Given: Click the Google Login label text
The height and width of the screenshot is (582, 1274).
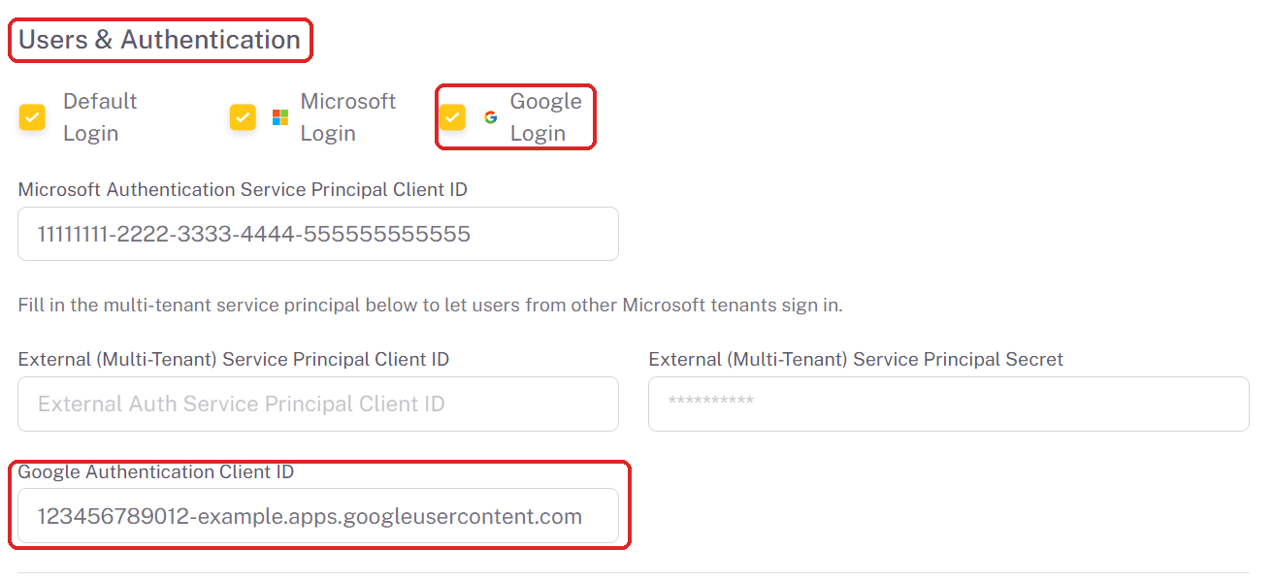Looking at the screenshot, I should pyautogui.click(x=546, y=117).
